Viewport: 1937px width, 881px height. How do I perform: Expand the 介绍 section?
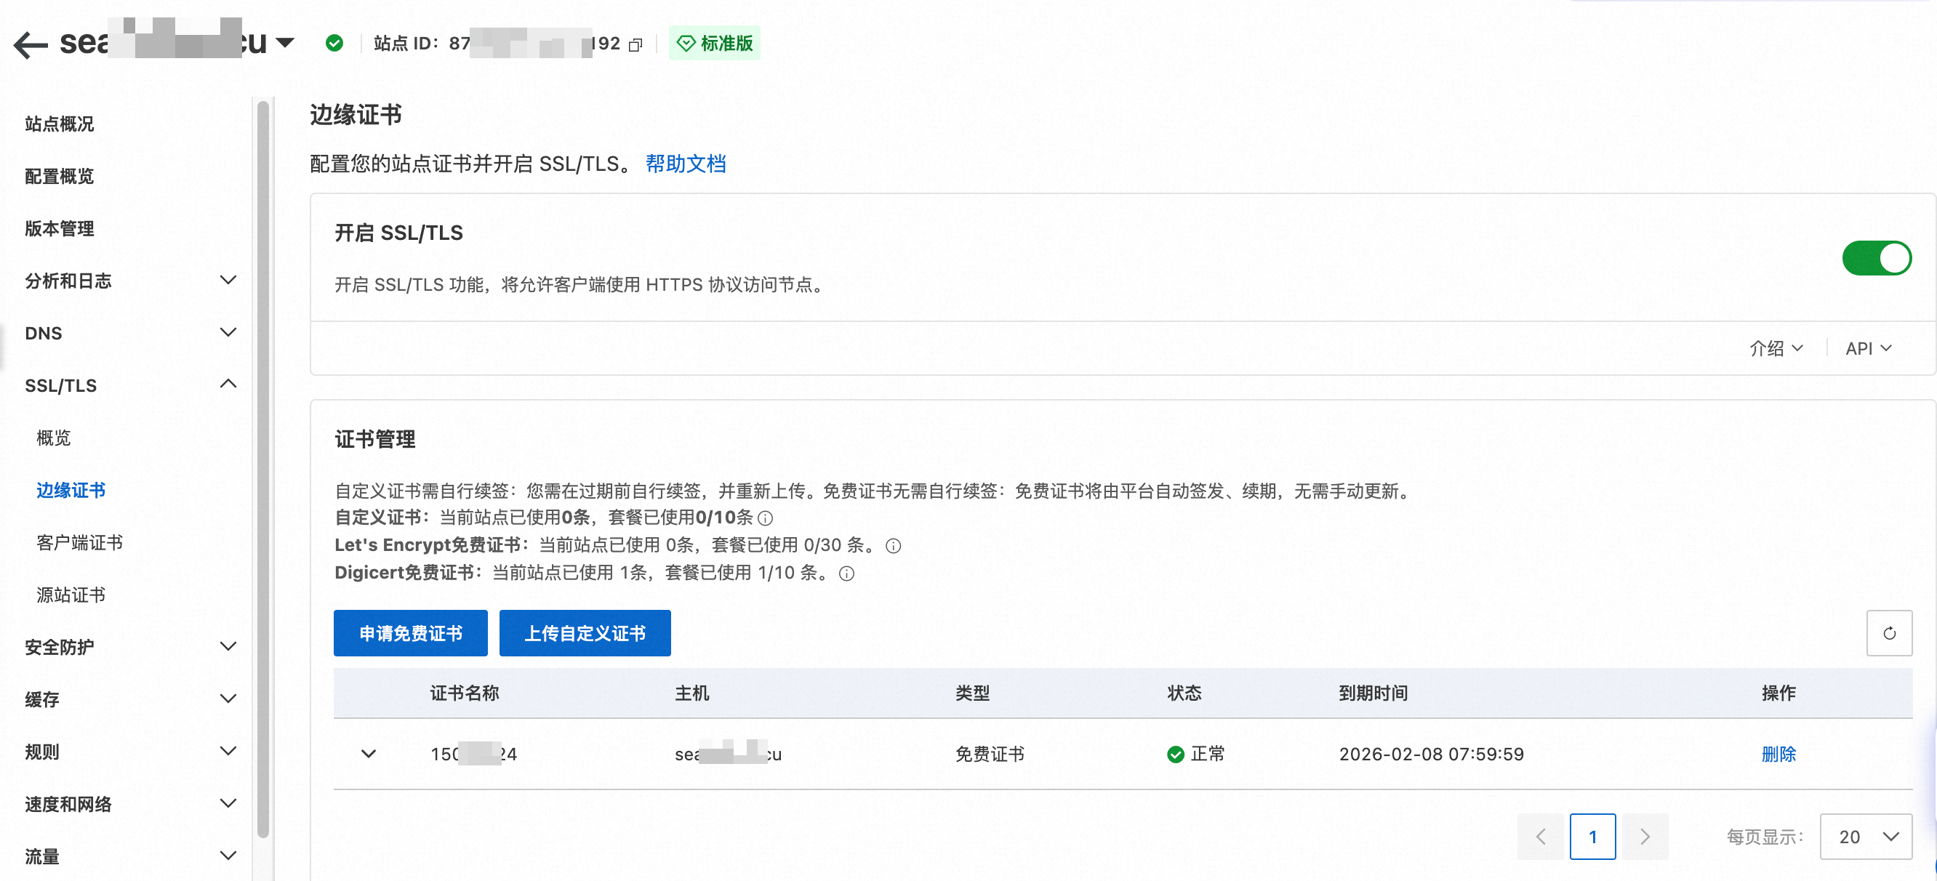click(x=1776, y=348)
